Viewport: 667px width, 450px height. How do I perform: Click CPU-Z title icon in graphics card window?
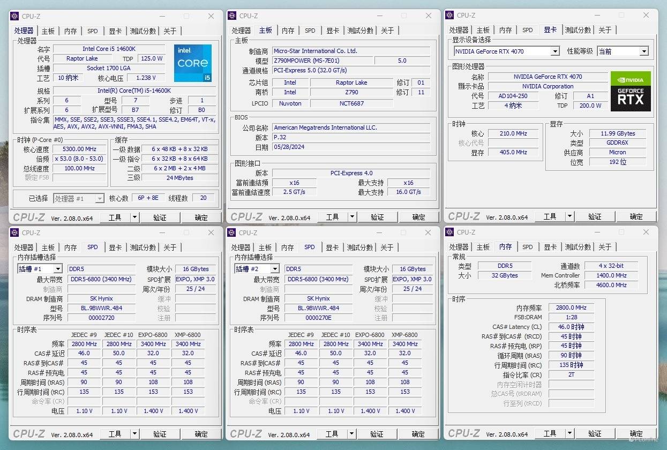pyautogui.click(x=449, y=15)
